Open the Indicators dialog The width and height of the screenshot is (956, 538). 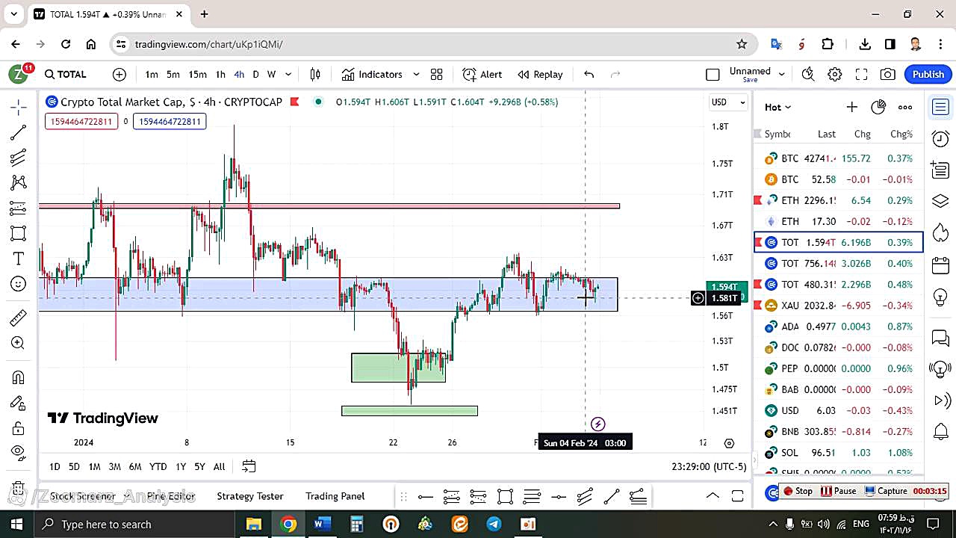coord(372,74)
